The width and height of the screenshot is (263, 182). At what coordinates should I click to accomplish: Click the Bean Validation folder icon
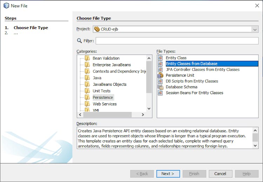[87, 58]
